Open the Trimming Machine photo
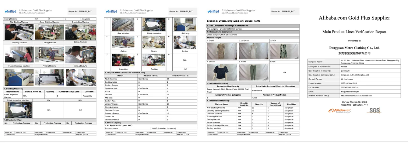410x149 pixels. pyautogui.click(x=19, y=54)
